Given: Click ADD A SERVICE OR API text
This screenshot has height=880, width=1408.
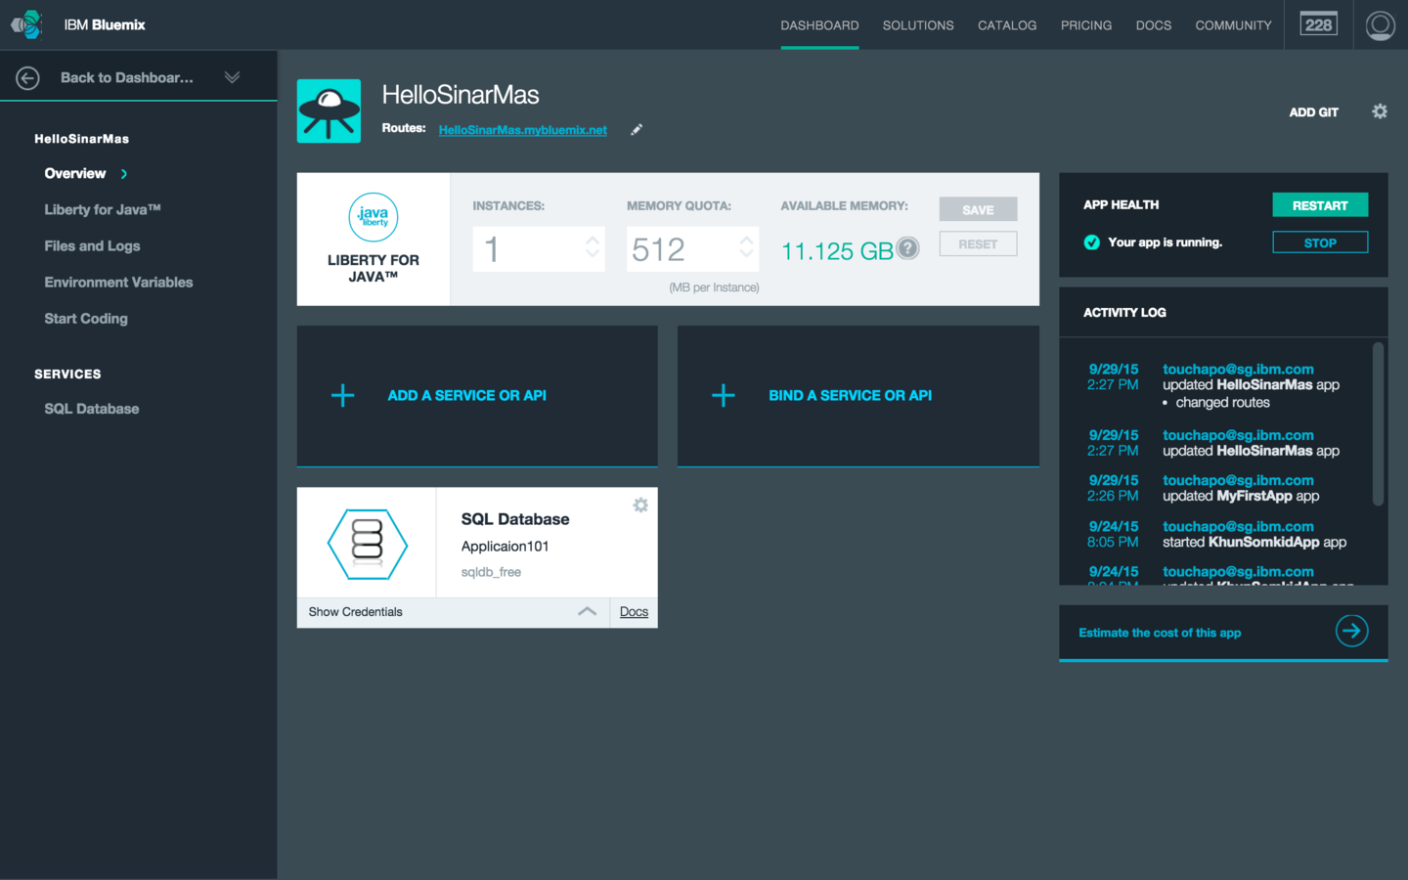Looking at the screenshot, I should (x=466, y=395).
